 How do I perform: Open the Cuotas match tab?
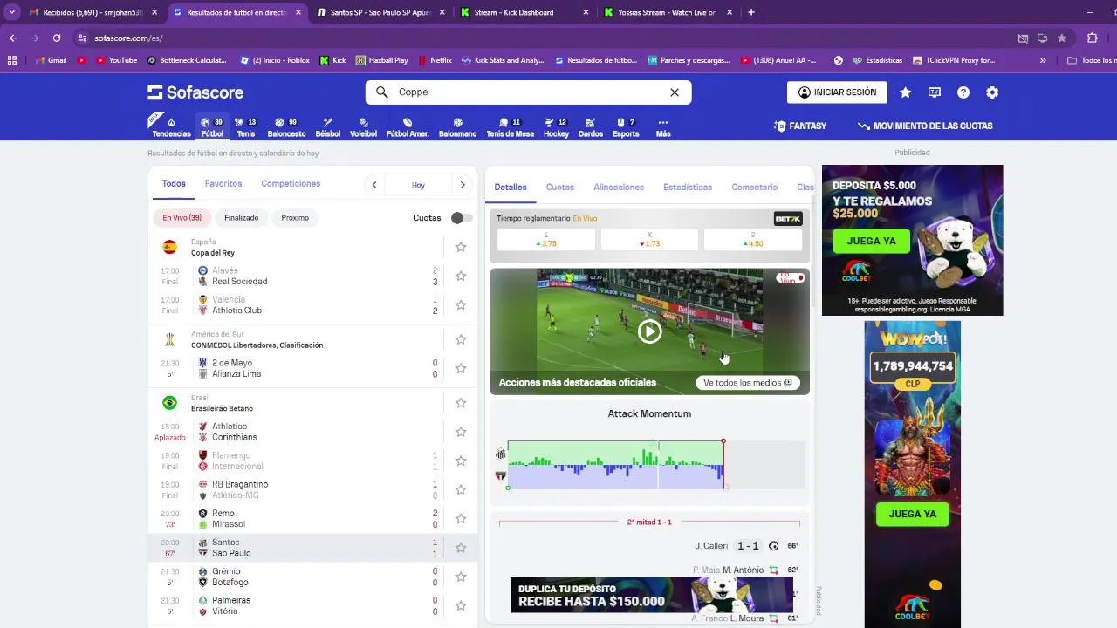click(x=560, y=188)
